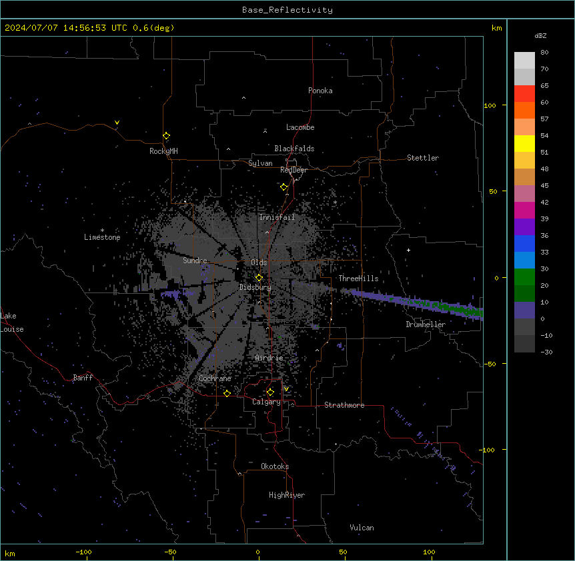
Task: Click the Lacombe town label
Action: tap(300, 127)
